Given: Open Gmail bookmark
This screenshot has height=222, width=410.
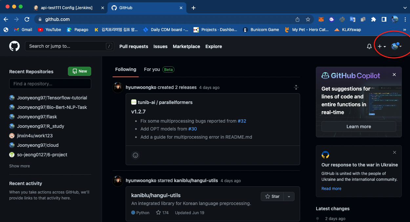Looking at the screenshot, I should click(23, 29).
